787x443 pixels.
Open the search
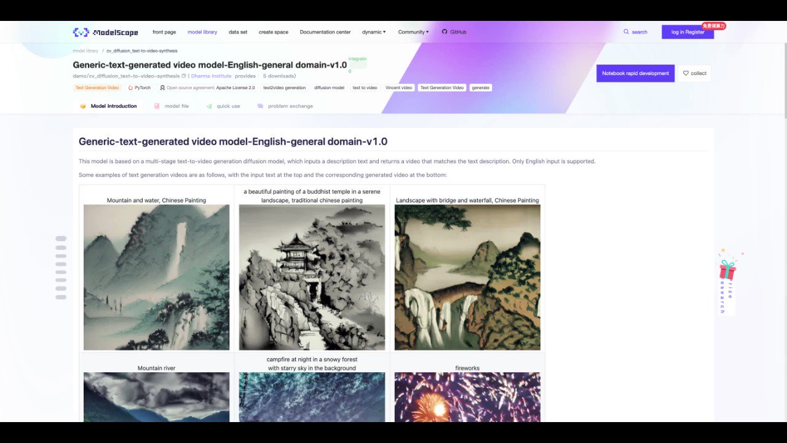tap(635, 31)
